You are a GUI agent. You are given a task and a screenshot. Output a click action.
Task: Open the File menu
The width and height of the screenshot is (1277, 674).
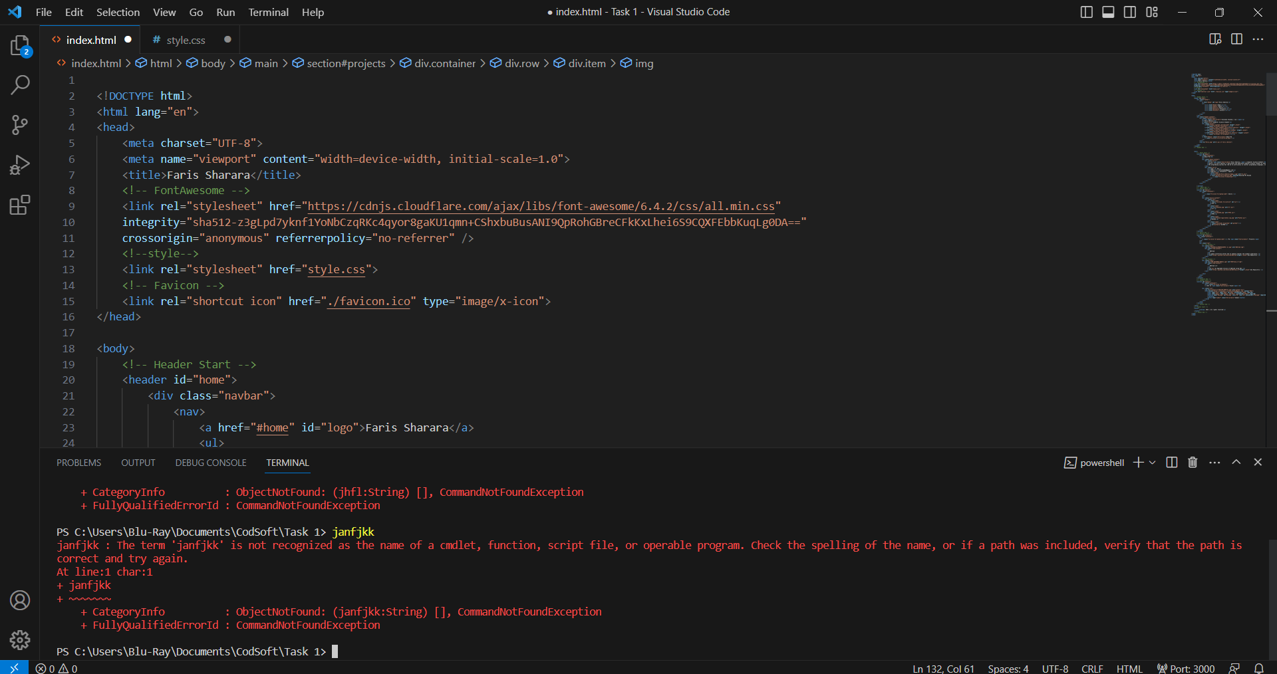click(44, 12)
